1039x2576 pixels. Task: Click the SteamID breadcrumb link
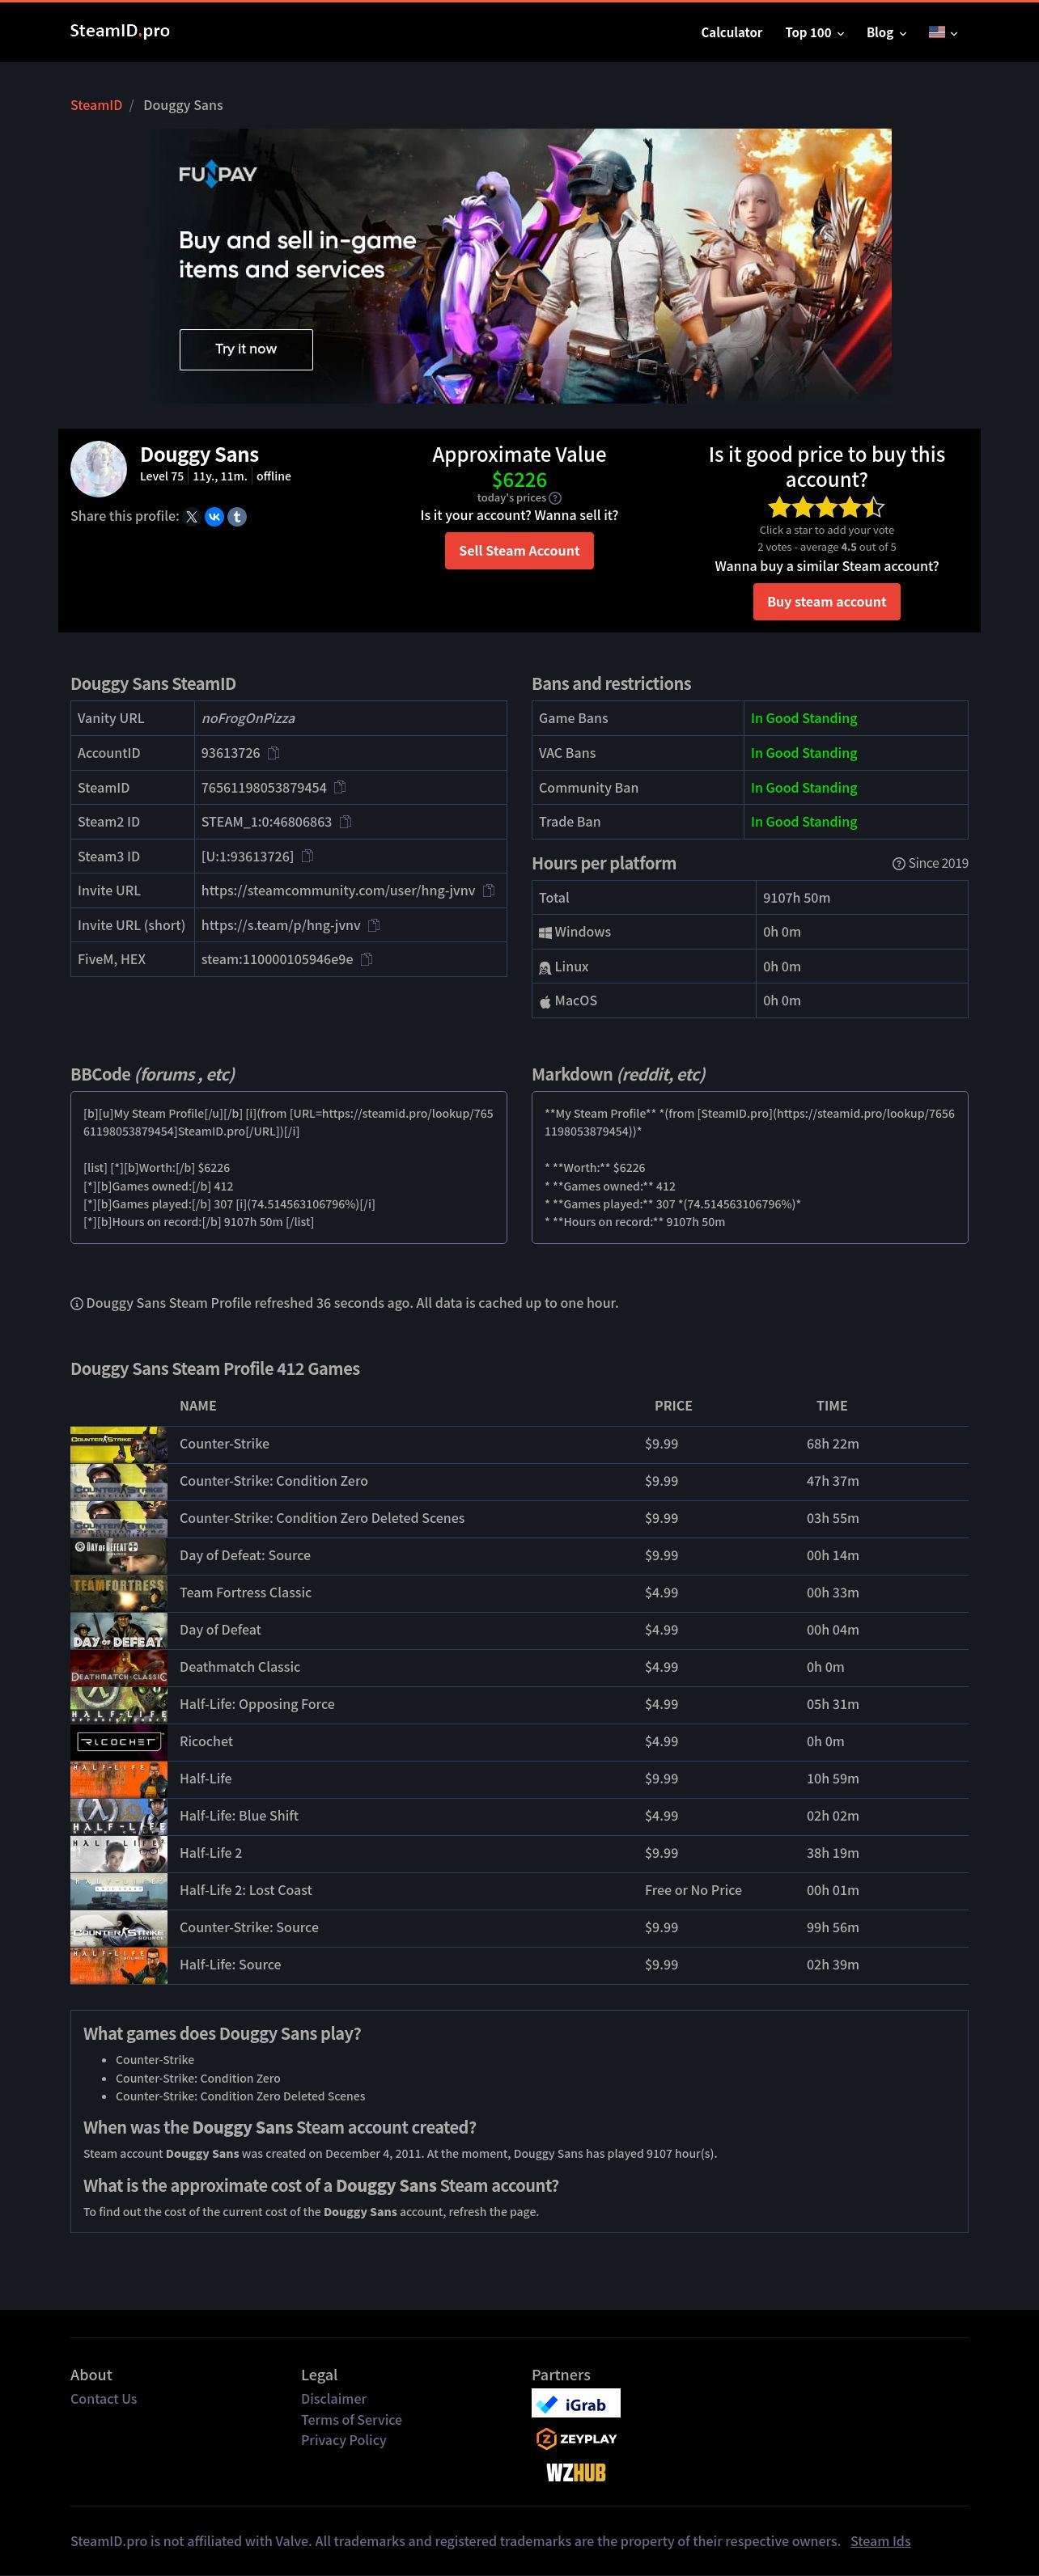(96, 105)
